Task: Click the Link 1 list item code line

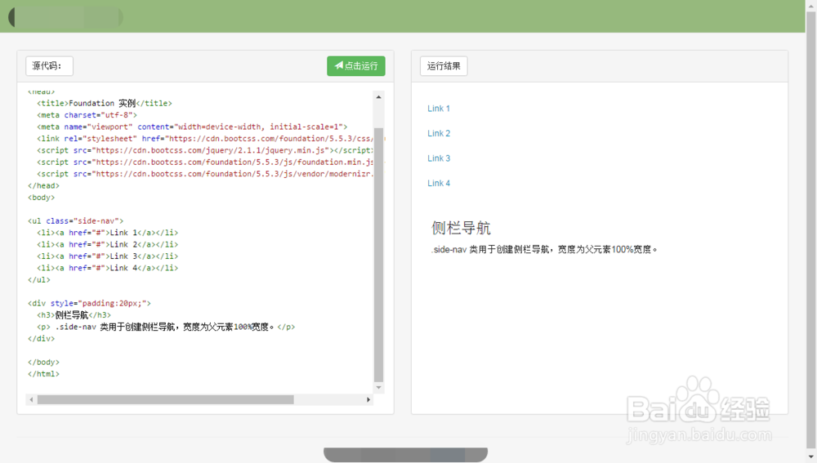Action: [x=107, y=233]
